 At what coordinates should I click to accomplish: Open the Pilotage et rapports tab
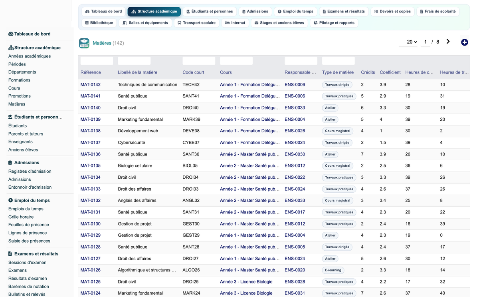click(334, 23)
